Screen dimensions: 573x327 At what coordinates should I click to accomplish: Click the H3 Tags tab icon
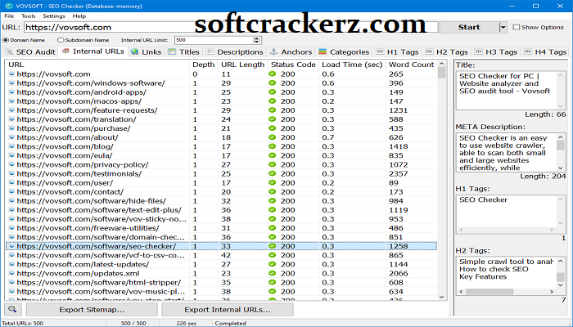point(478,52)
